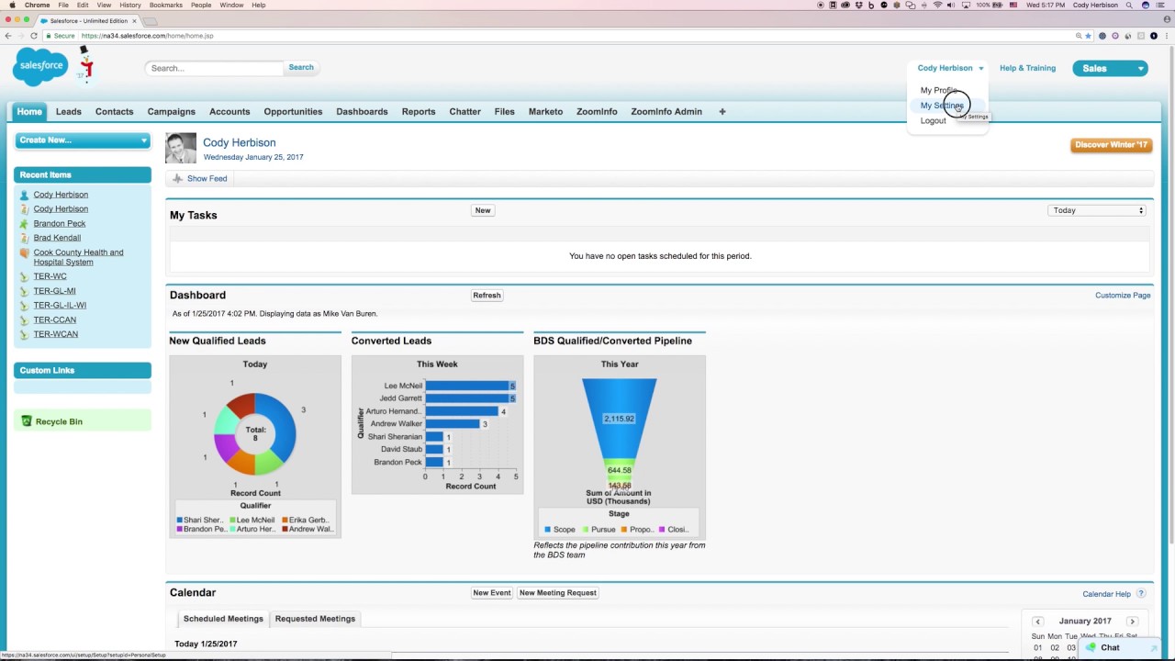
Task: Click in the Salesforce search field
Action: point(214,68)
